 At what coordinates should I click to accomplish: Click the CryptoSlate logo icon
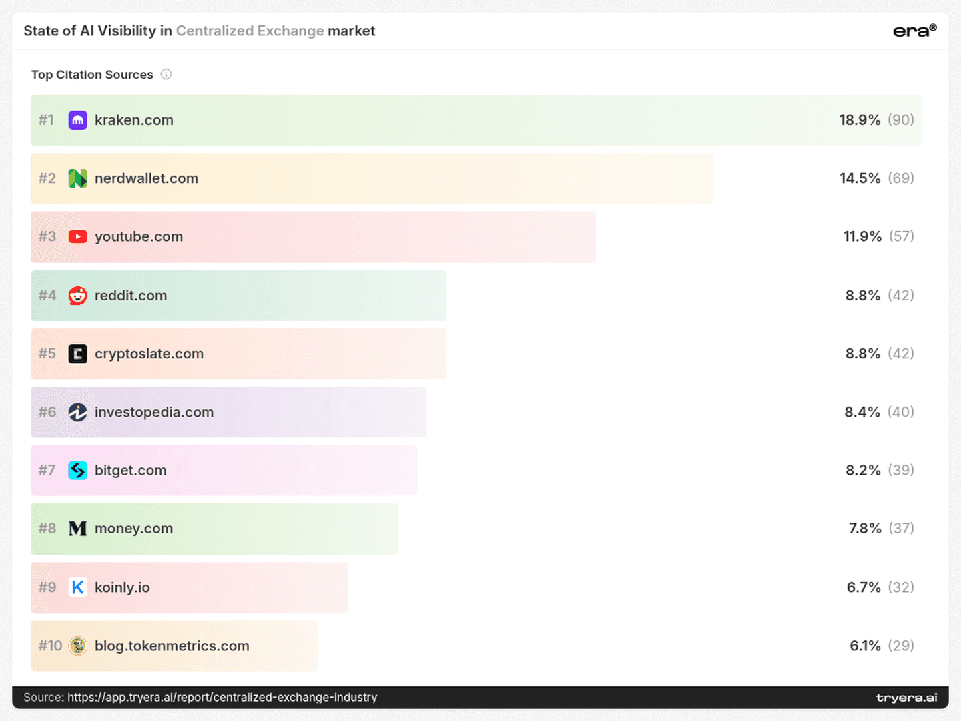pos(78,354)
